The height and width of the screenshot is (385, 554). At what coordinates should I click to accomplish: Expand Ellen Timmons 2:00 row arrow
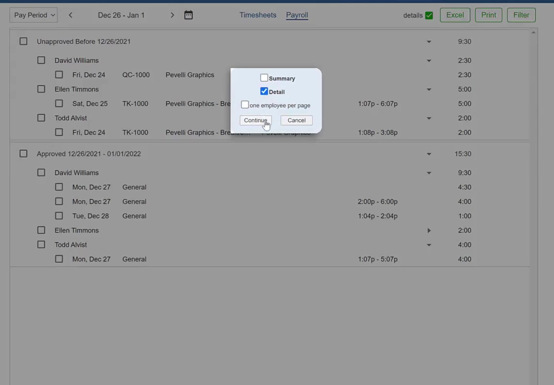(x=429, y=231)
